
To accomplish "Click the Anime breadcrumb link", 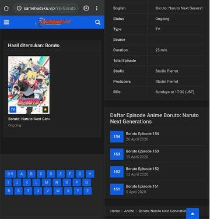I will tap(129, 211).
